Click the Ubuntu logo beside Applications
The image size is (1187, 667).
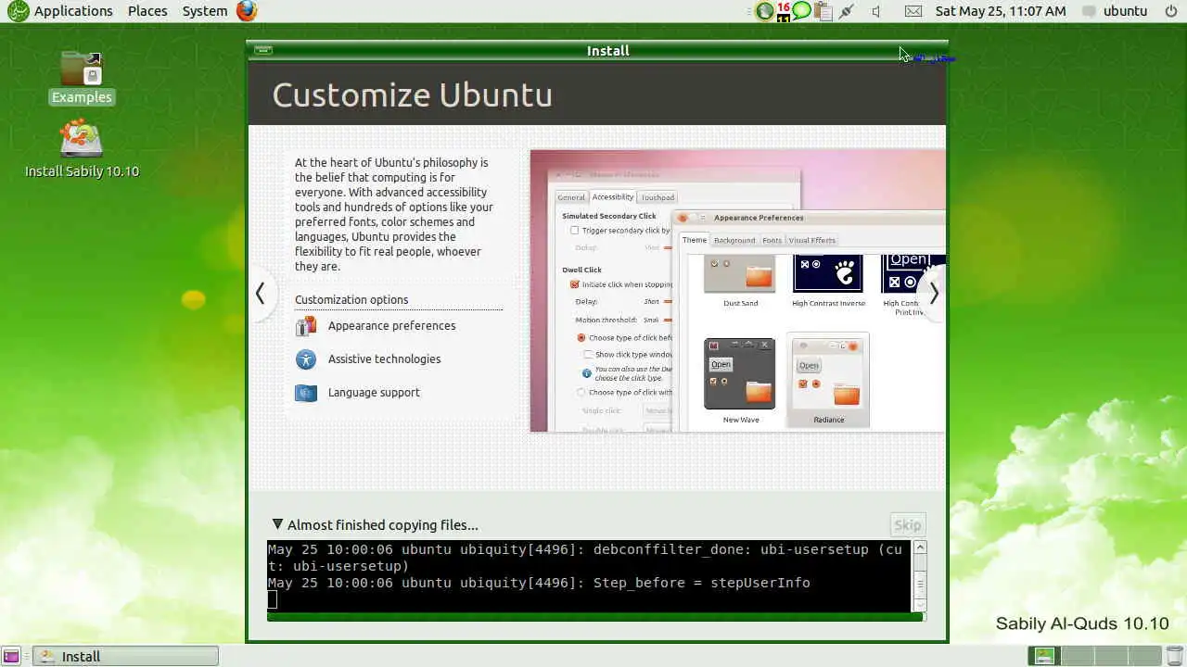[18, 11]
